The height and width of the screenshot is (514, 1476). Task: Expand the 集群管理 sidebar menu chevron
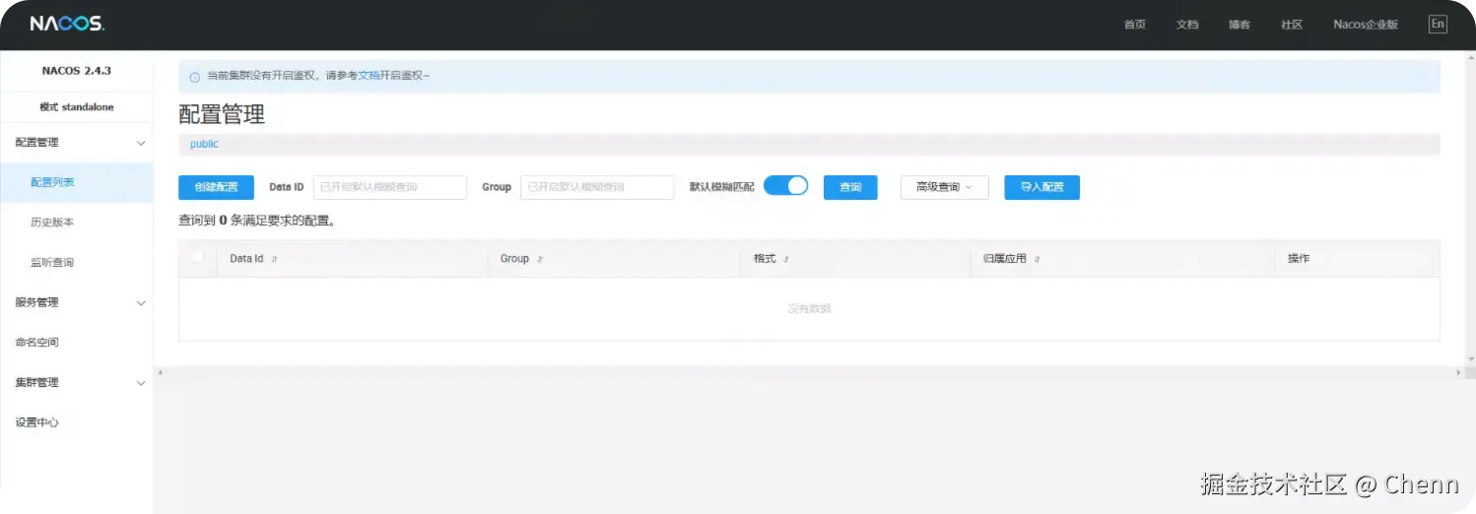(141, 383)
